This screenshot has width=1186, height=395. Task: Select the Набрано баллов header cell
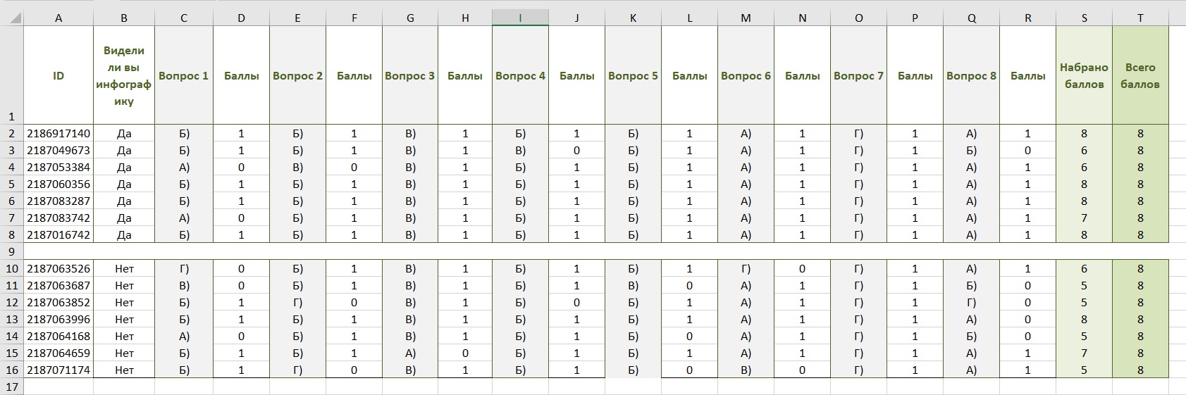[x=1084, y=75]
